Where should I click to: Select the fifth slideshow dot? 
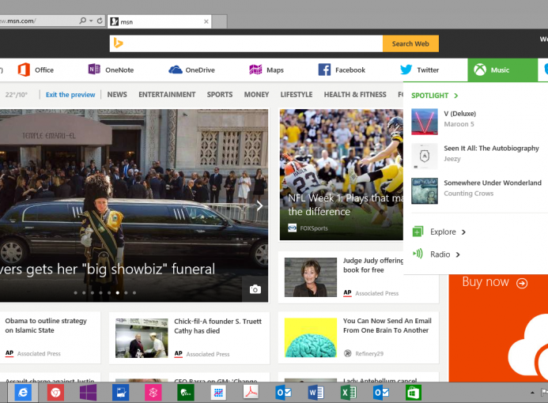(109, 292)
